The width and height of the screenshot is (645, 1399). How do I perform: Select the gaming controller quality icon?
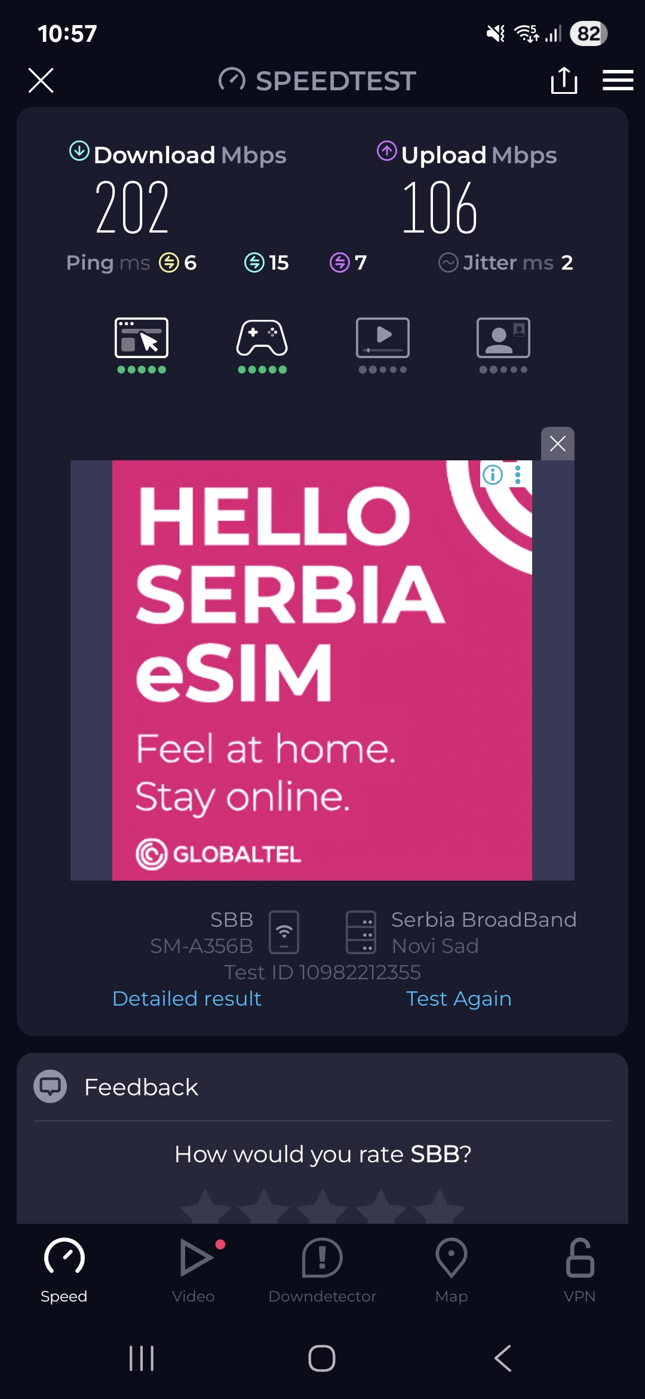coord(262,345)
